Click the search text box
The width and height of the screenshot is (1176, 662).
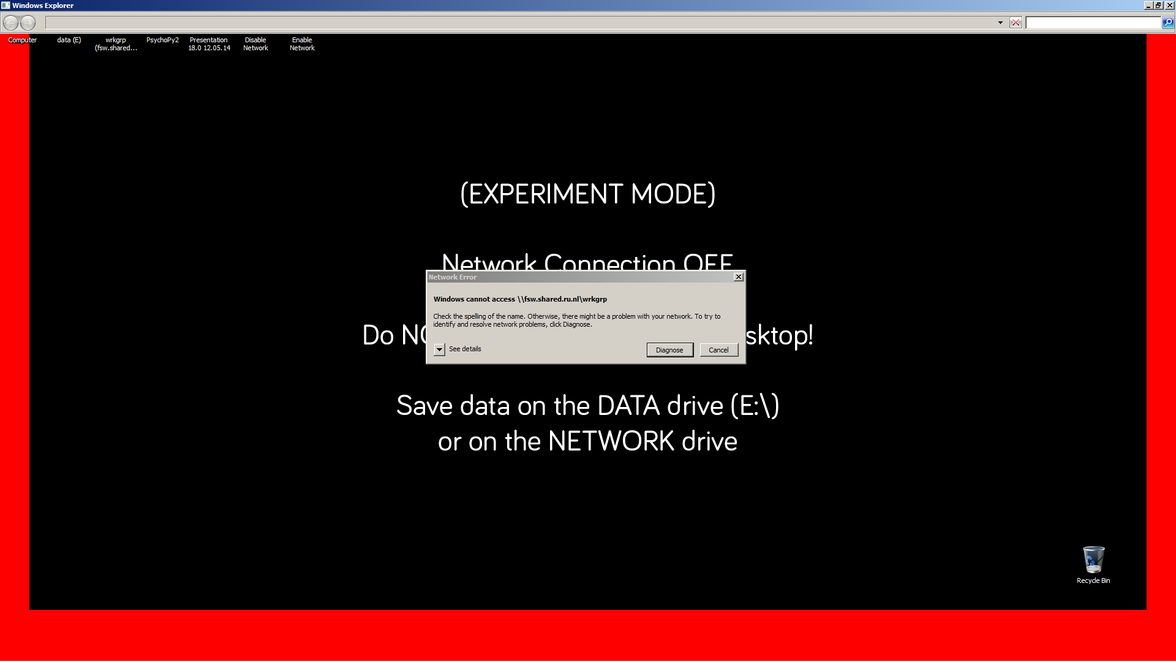[1093, 23]
